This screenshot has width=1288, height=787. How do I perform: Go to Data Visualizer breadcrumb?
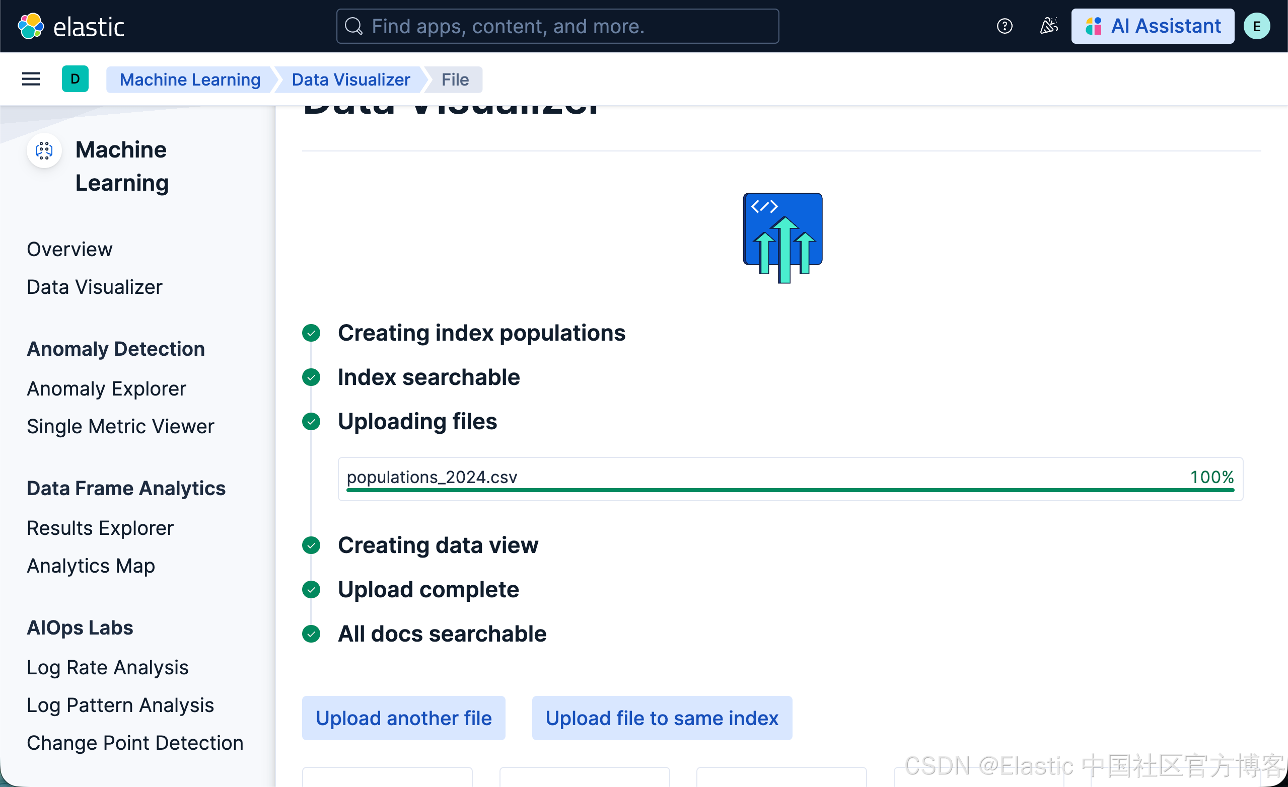[x=351, y=80]
